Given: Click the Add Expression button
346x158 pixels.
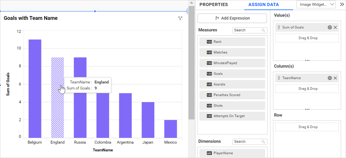Looking at the screenshot, I should pyautogui.click(x=232, y=18).
